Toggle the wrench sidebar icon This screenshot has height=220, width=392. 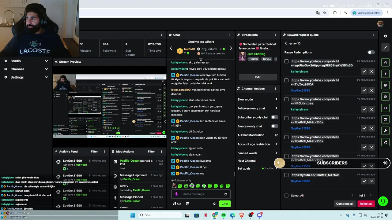pyautogui.click(x=385, y=131)
